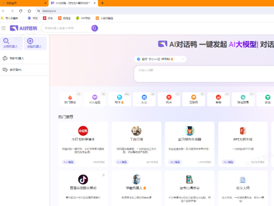The image size is (274, 206).
Task: Open the 工作日报 robot card
Action: tap(137, 144)
